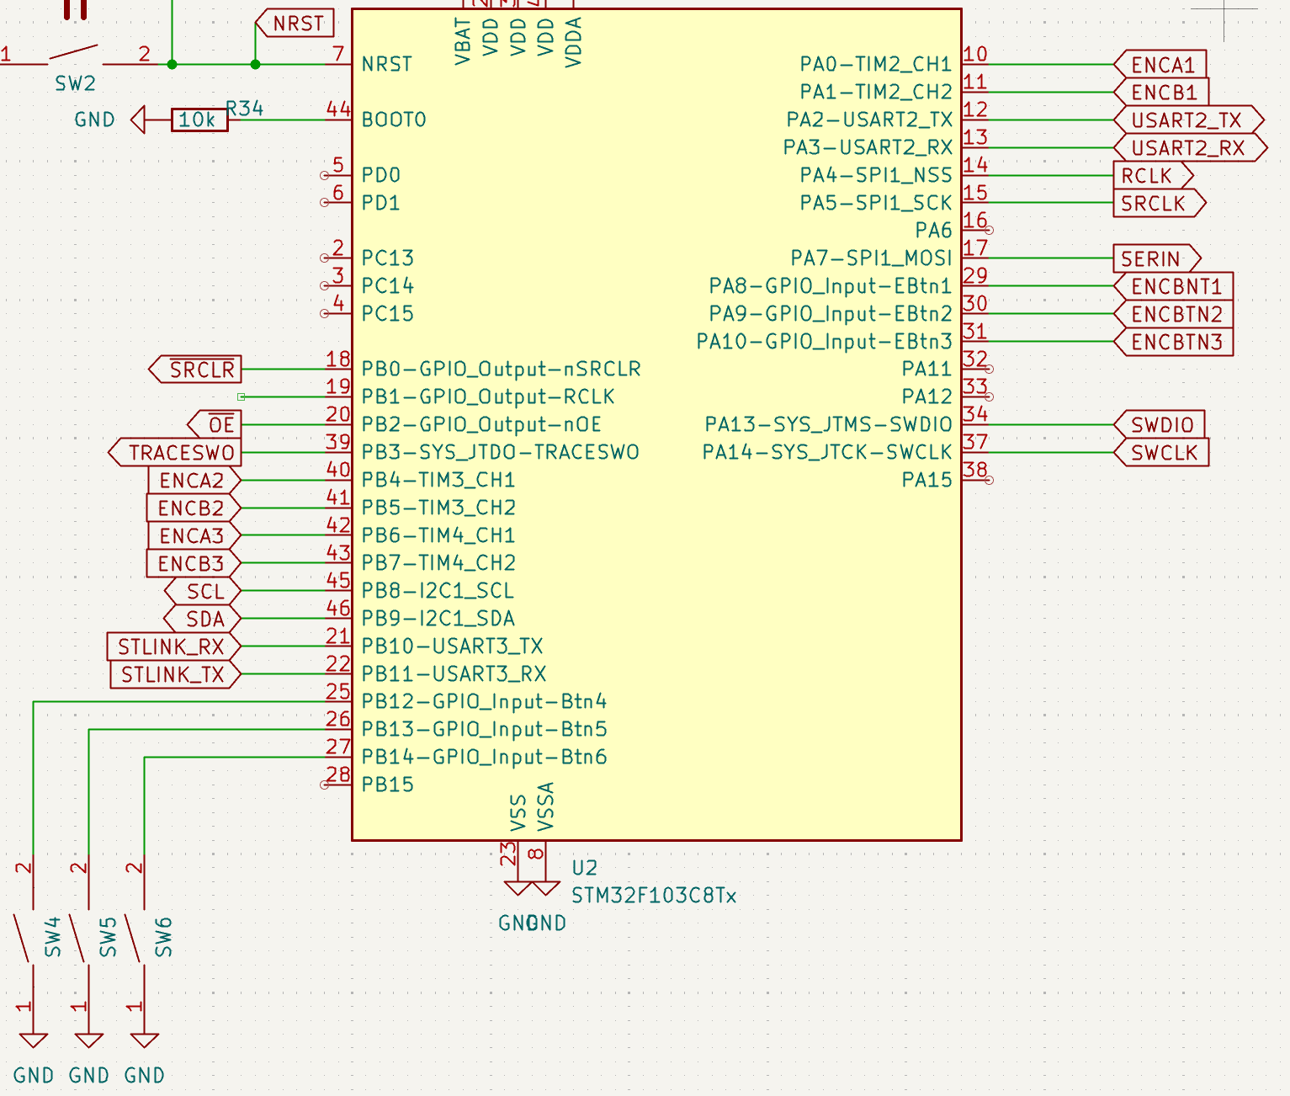Select the STM32F103C8Tx value text
The image size is (1290, 1096).
653,896
